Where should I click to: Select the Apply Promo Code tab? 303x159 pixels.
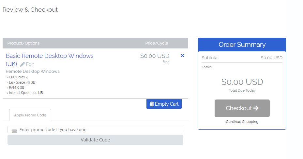pos(30,115)
